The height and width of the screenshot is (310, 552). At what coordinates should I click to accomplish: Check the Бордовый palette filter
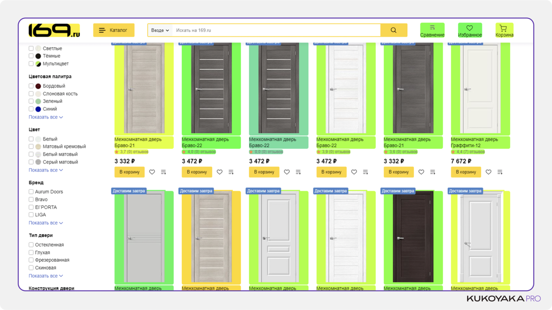coord(31,86)
